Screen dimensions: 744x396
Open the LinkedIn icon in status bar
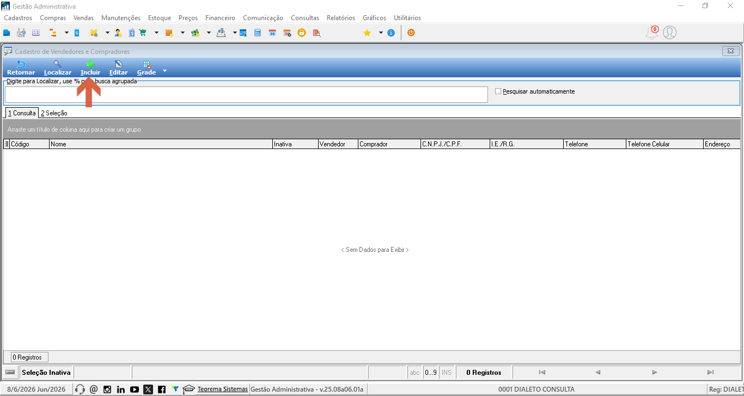tap(121, 389)
